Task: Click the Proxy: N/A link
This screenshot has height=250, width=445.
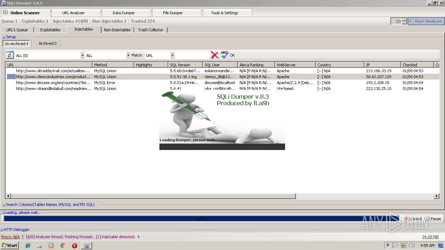Action: tap(10, 237)
